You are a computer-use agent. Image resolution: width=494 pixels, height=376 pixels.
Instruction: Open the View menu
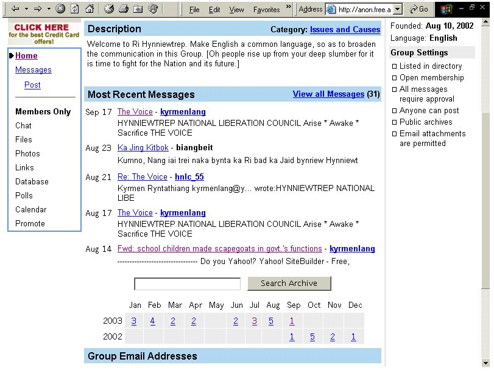pyautogui.click(x=236, y=10)
